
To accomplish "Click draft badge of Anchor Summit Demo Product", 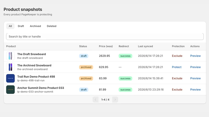I will pos(84,89).
